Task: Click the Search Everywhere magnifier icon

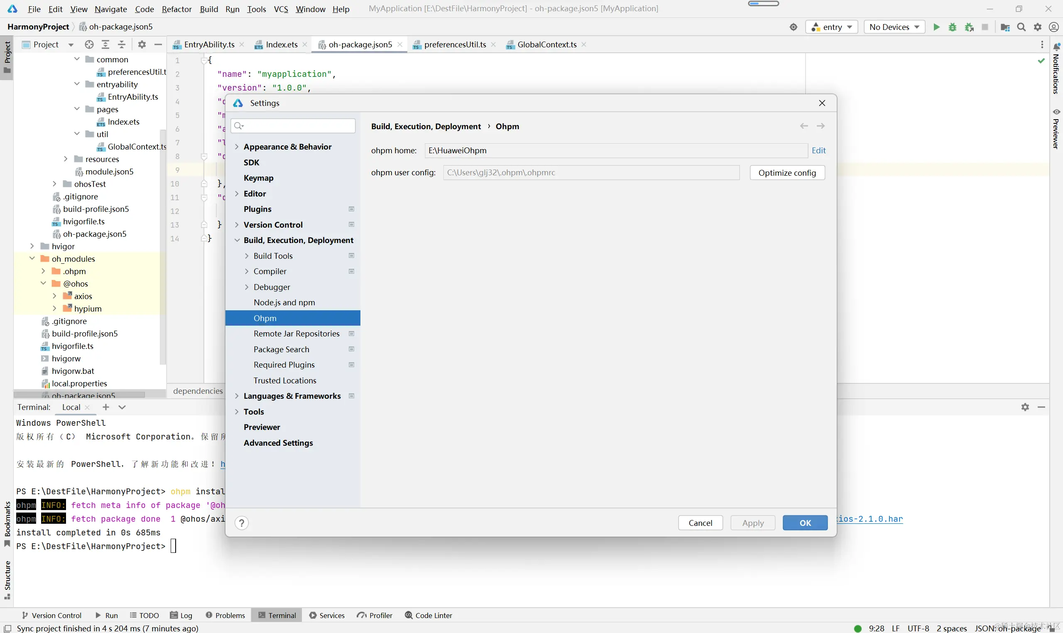Action: pos(1021,27)
